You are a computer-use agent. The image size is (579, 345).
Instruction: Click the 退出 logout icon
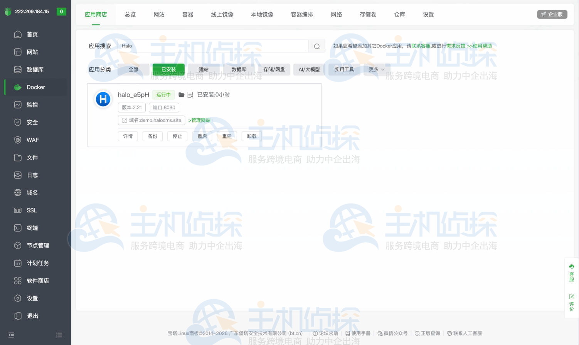pyautogui.click(x=18, y=316)
